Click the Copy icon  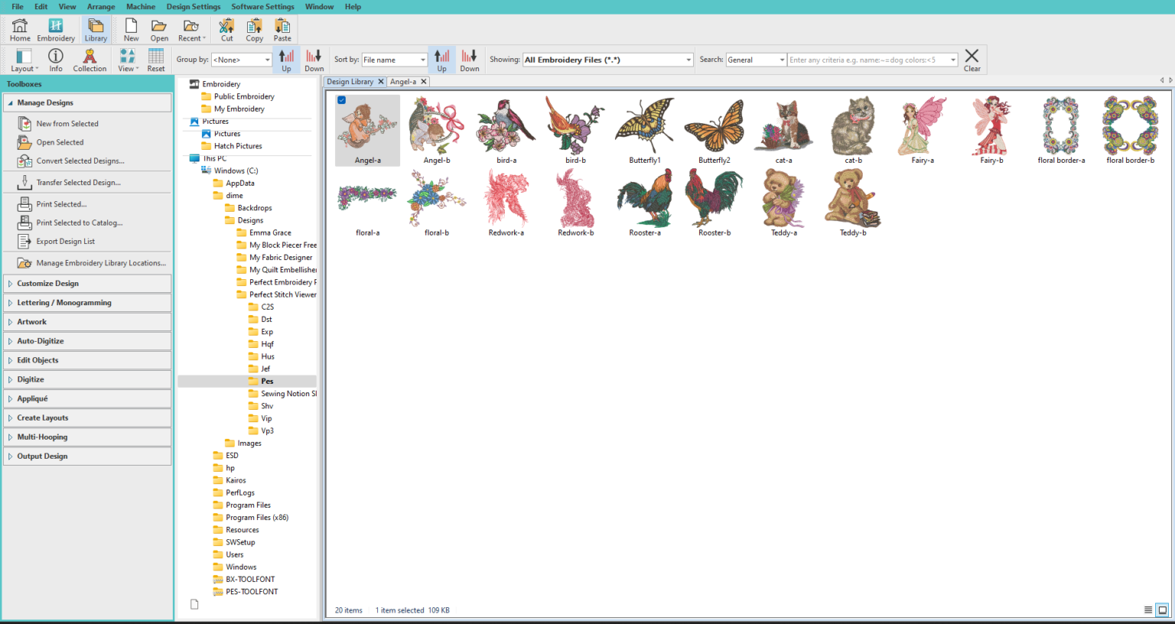[x=254, y=29]
